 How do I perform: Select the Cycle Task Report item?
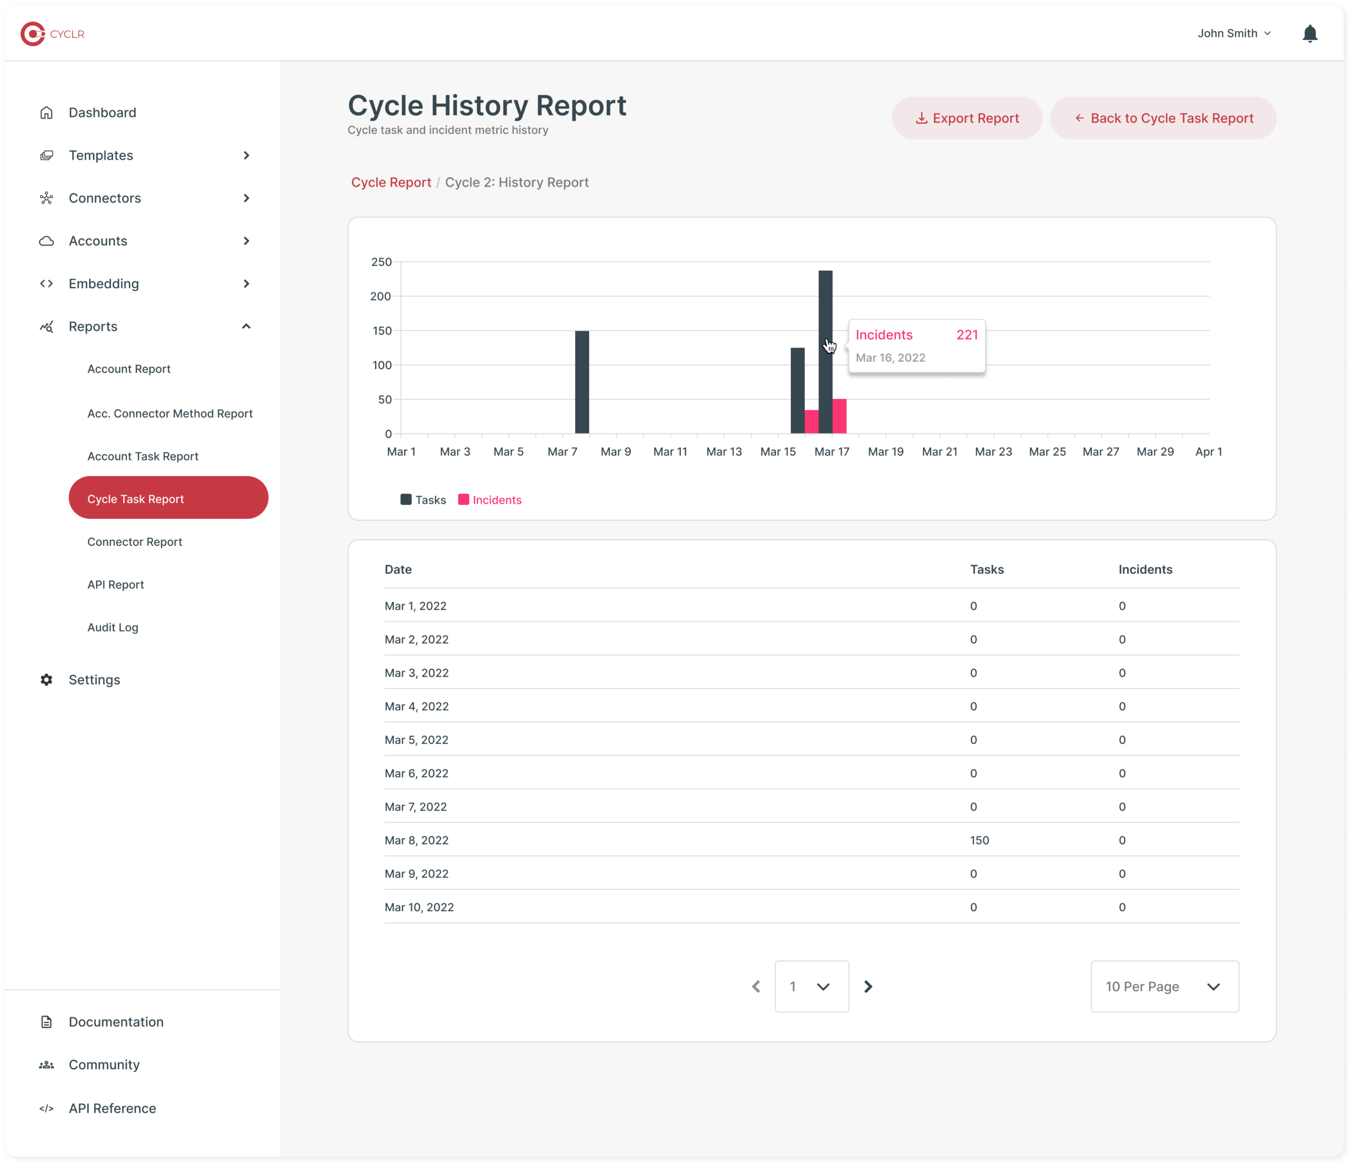[x=169, y=498]
